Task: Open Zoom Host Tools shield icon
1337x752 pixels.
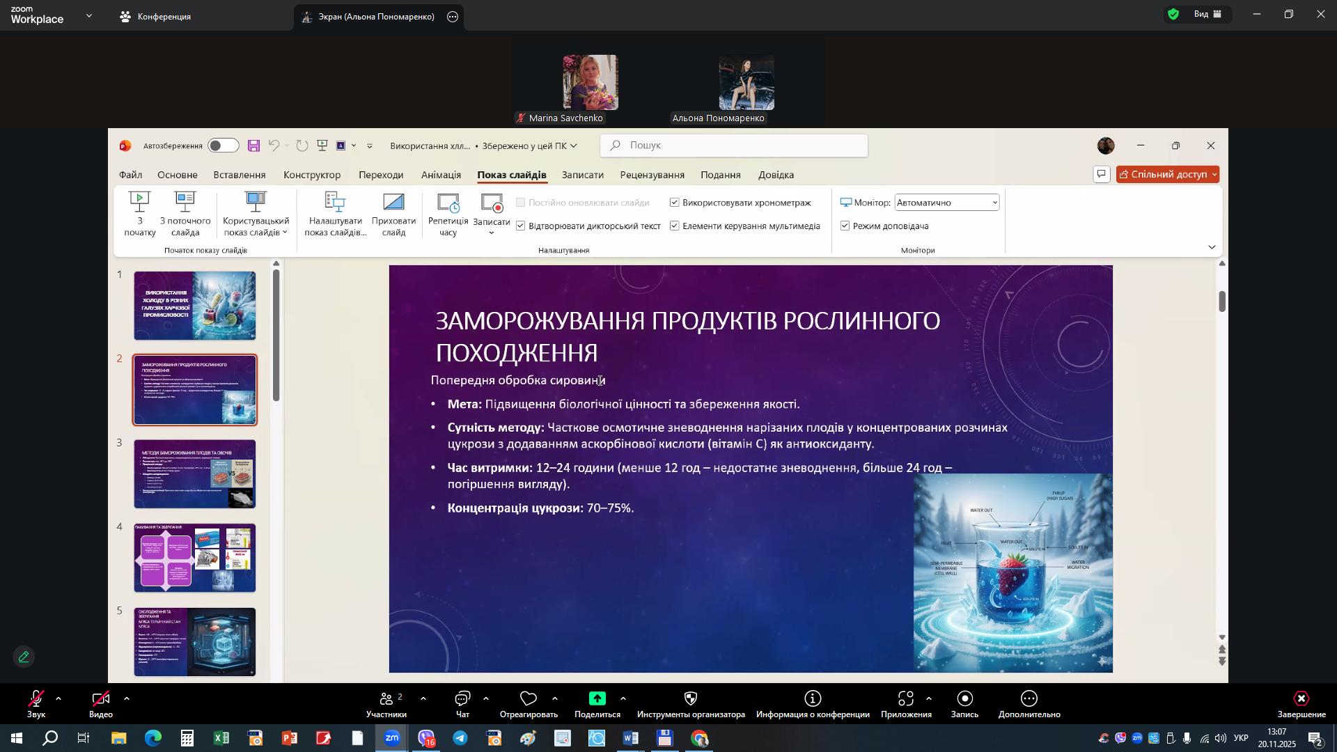Action: coord(690,699)
